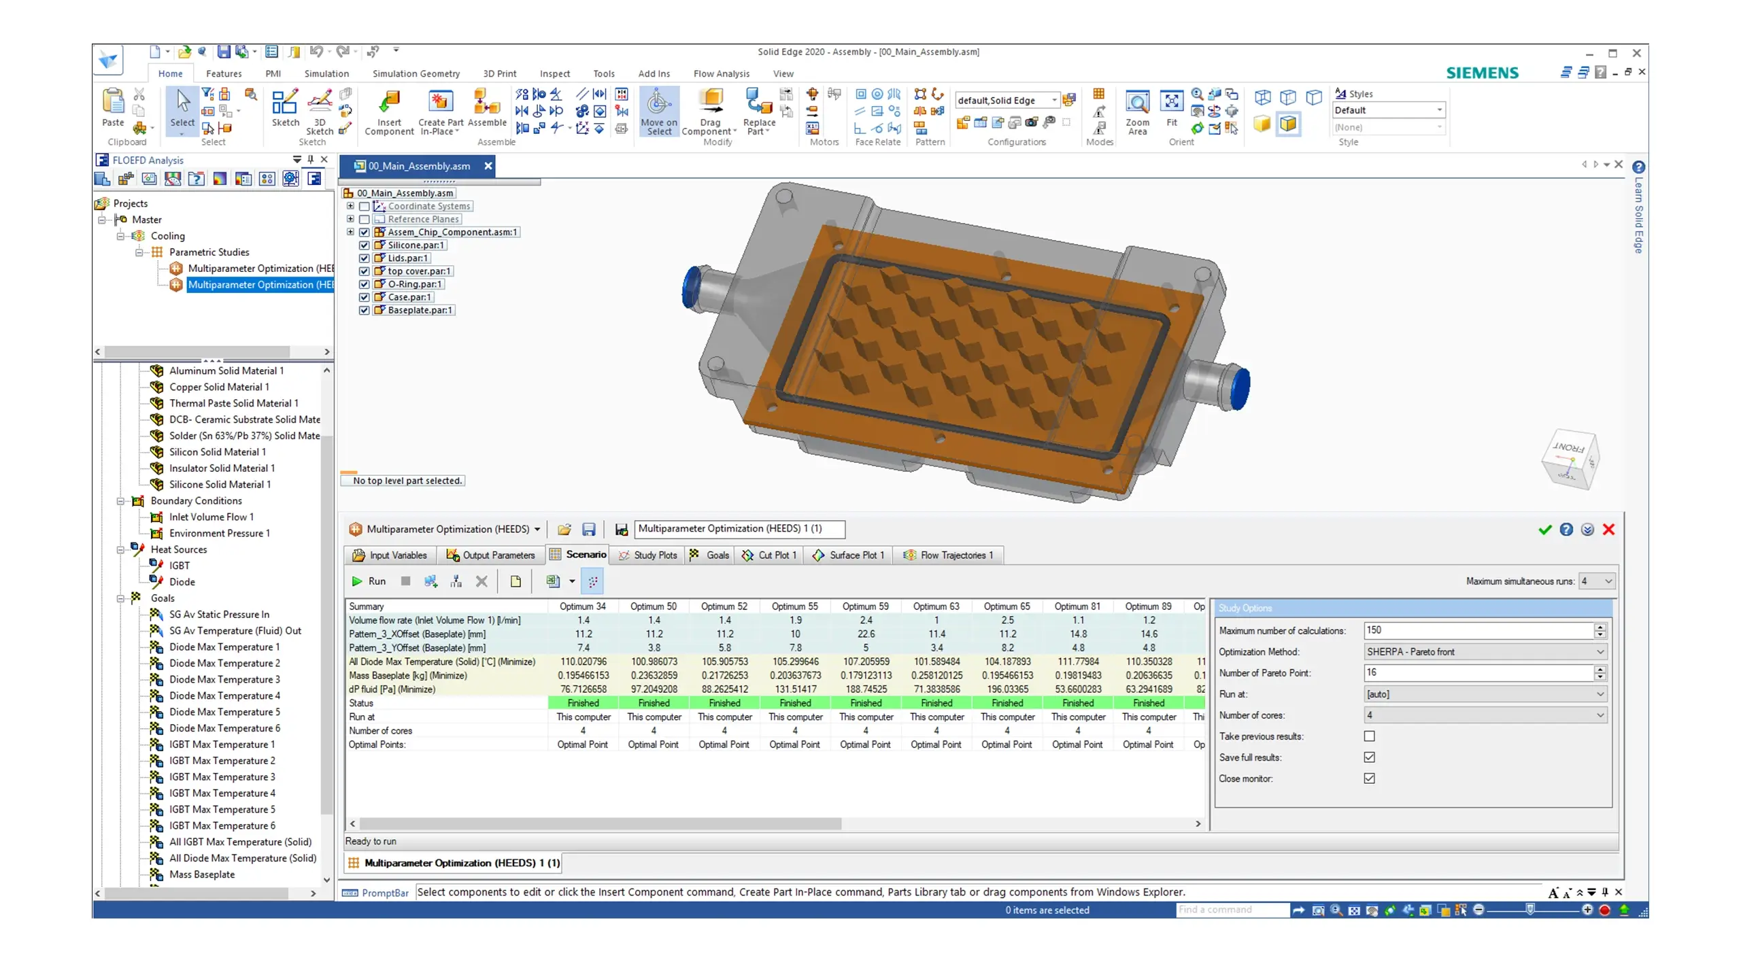Click the Fit view icon
Image resolution: width=1741 pixels, height=962 pixels.
[x=1171, y=101]
